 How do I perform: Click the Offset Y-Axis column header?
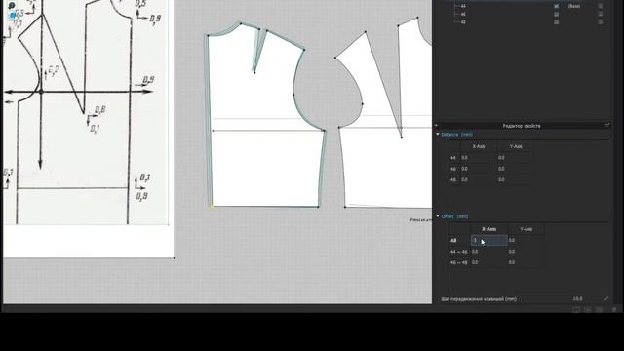pyautogui.click(x=526, y=229)
